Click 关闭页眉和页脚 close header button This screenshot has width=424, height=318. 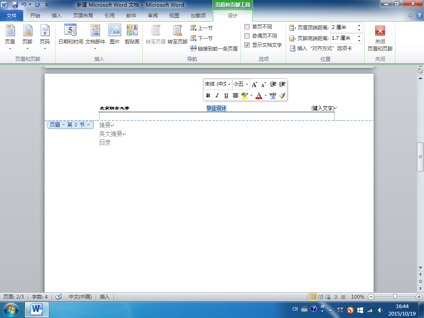380,38
